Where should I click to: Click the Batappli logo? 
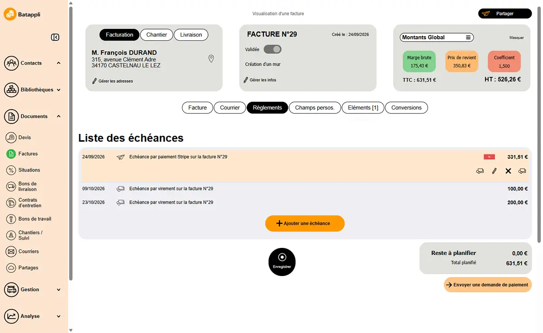point(23,14)
